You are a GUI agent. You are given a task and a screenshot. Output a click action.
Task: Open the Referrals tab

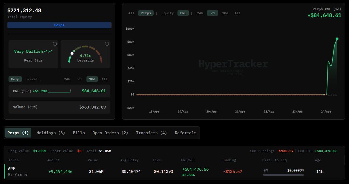coord(185,133)
